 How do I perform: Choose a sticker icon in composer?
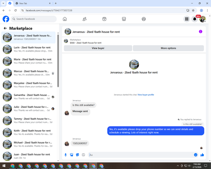[x=78, y=155]
